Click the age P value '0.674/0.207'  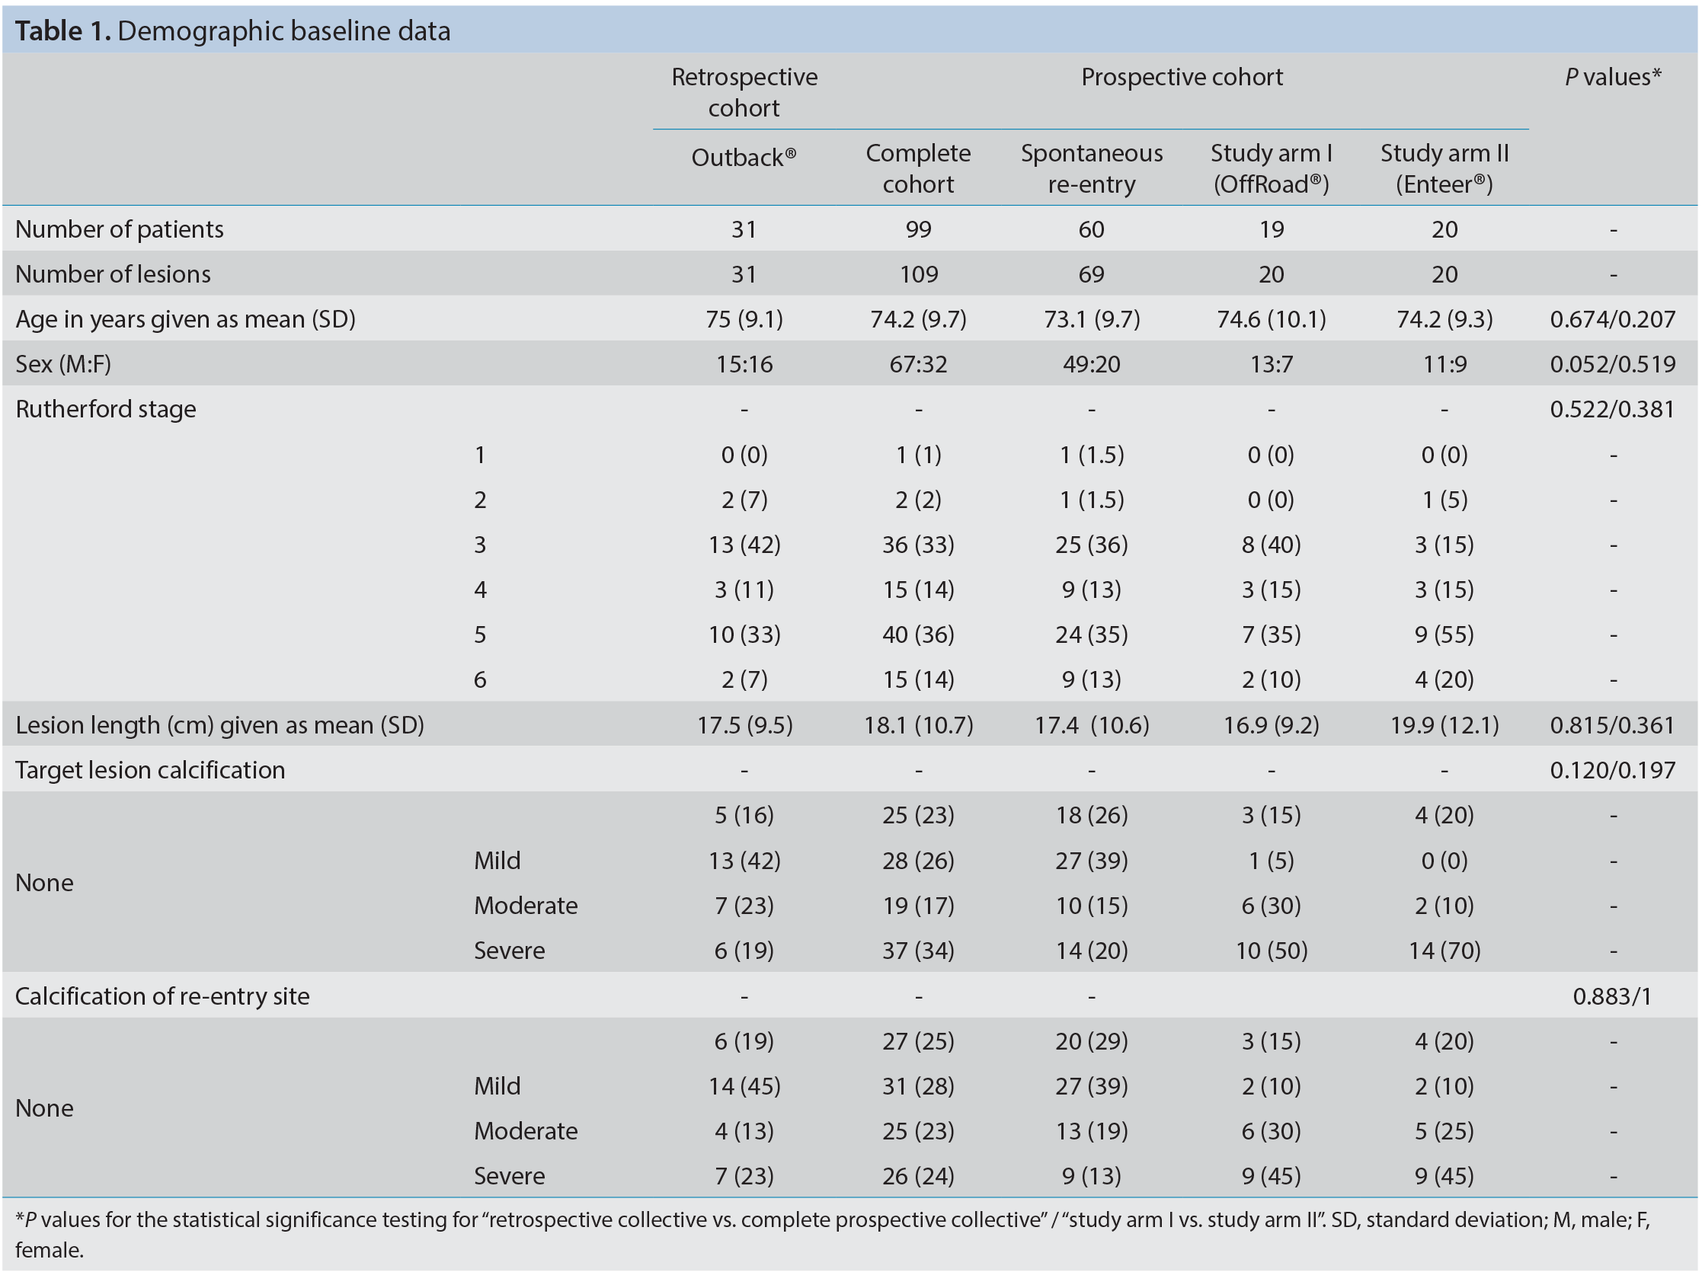(x=1613, y=318)
